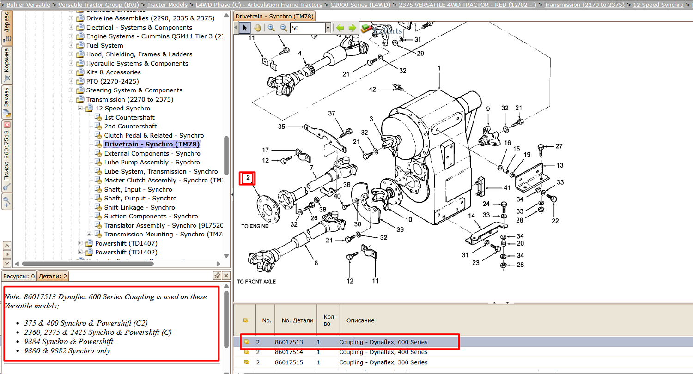Click the Kits & Accessories folder icon
The image size is (693, 374).
click(80, 72)
